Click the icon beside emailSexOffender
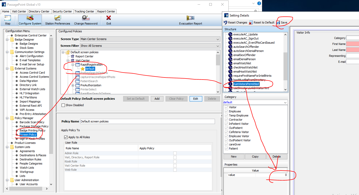This screenshot has height=195, width=359. coord(230,55)
